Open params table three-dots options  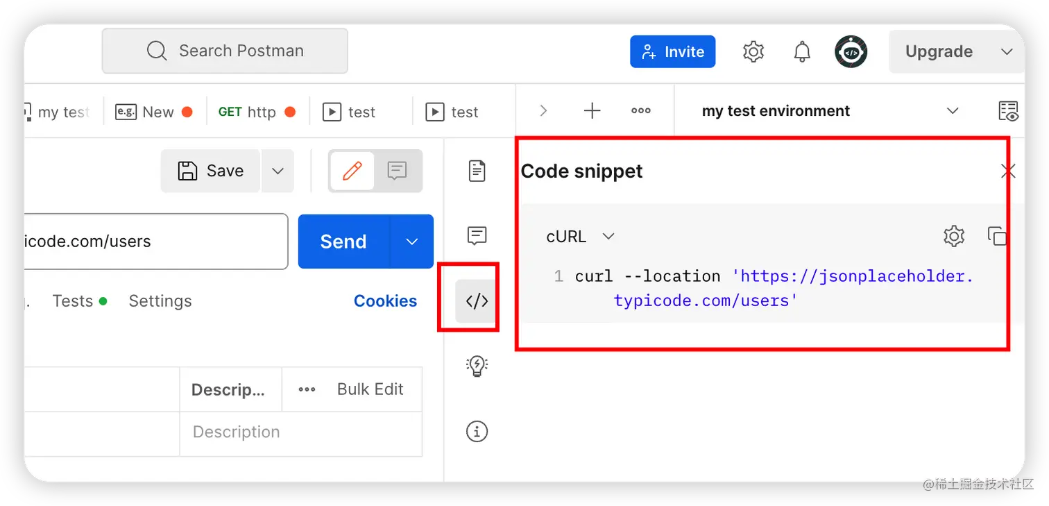point(307,389)
